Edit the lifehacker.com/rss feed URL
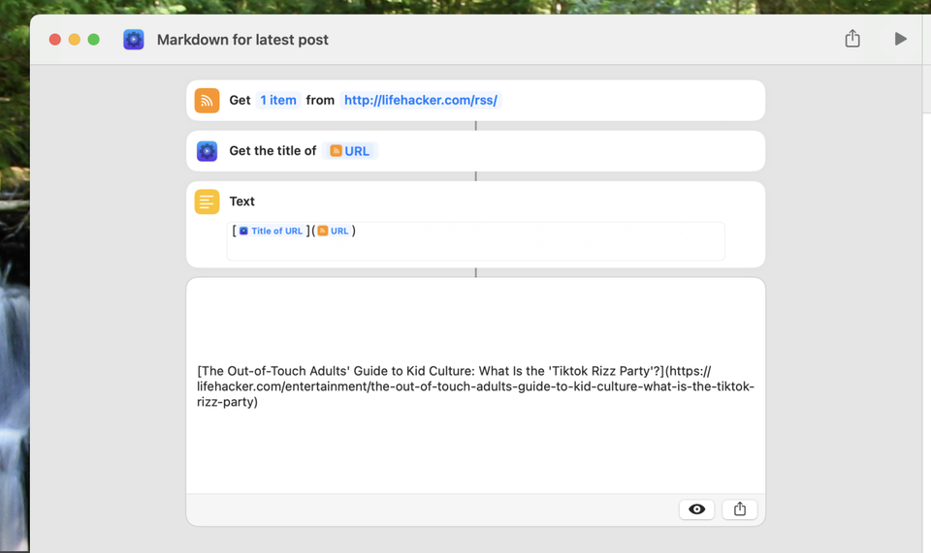 click(x=420, y=100)
